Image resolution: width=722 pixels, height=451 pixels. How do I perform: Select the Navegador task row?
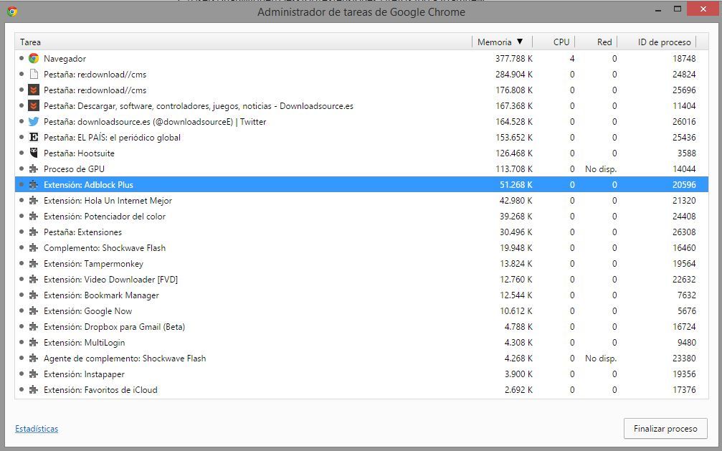click(x=361, y=59)
